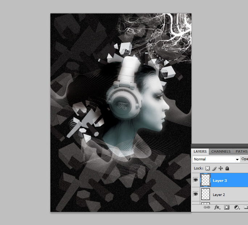Click the Add layer mask icon
248x225 pixels.
point(227,208)
